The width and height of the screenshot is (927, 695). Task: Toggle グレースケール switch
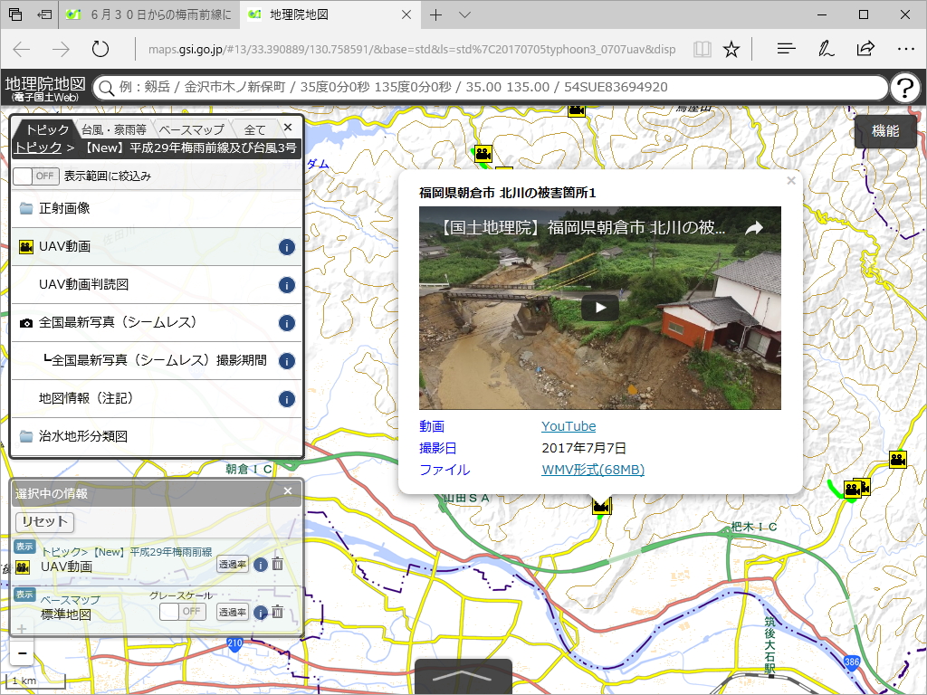tap(183, 612)
